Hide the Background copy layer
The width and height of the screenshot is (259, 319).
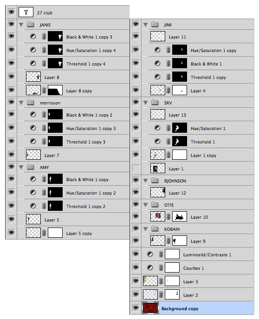tap(136, 307)
